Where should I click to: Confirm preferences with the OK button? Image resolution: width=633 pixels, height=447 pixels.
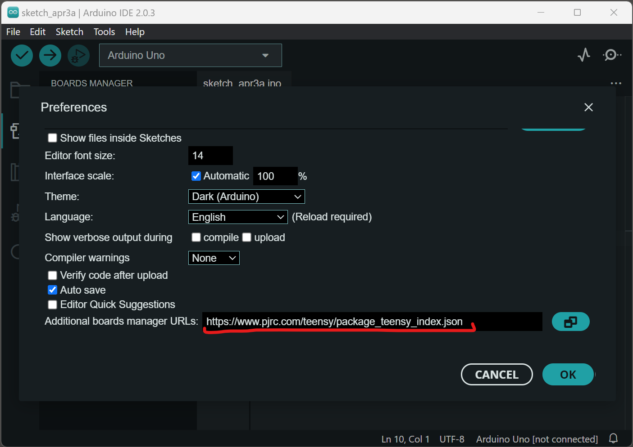point(568,375)
